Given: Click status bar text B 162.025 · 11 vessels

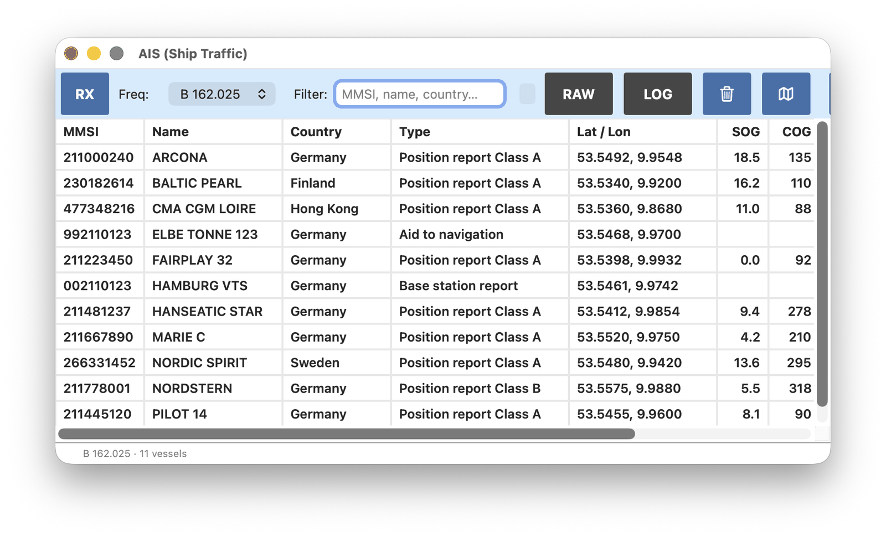Looking at the screenshot, I should click(135, 453).
